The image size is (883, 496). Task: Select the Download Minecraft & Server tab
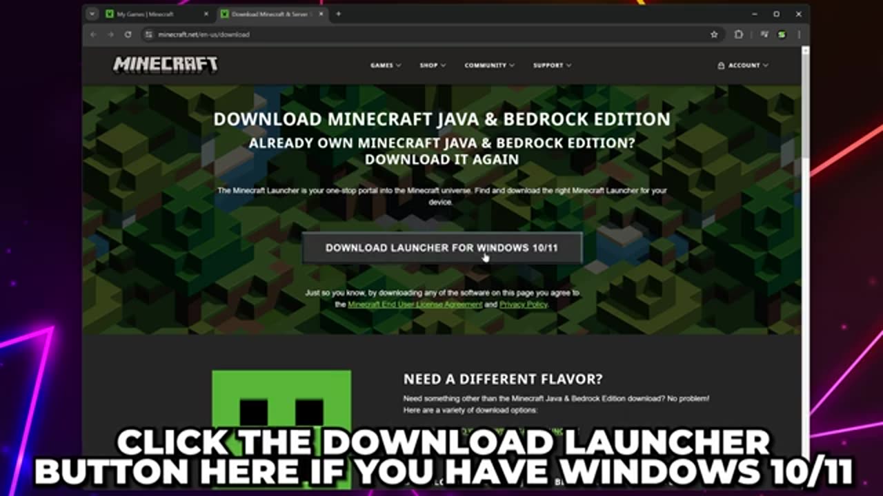tap(272, 14)
